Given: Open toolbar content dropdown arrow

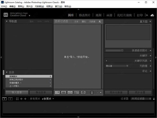Looking at the screenshot, I should tap(101, 93).
